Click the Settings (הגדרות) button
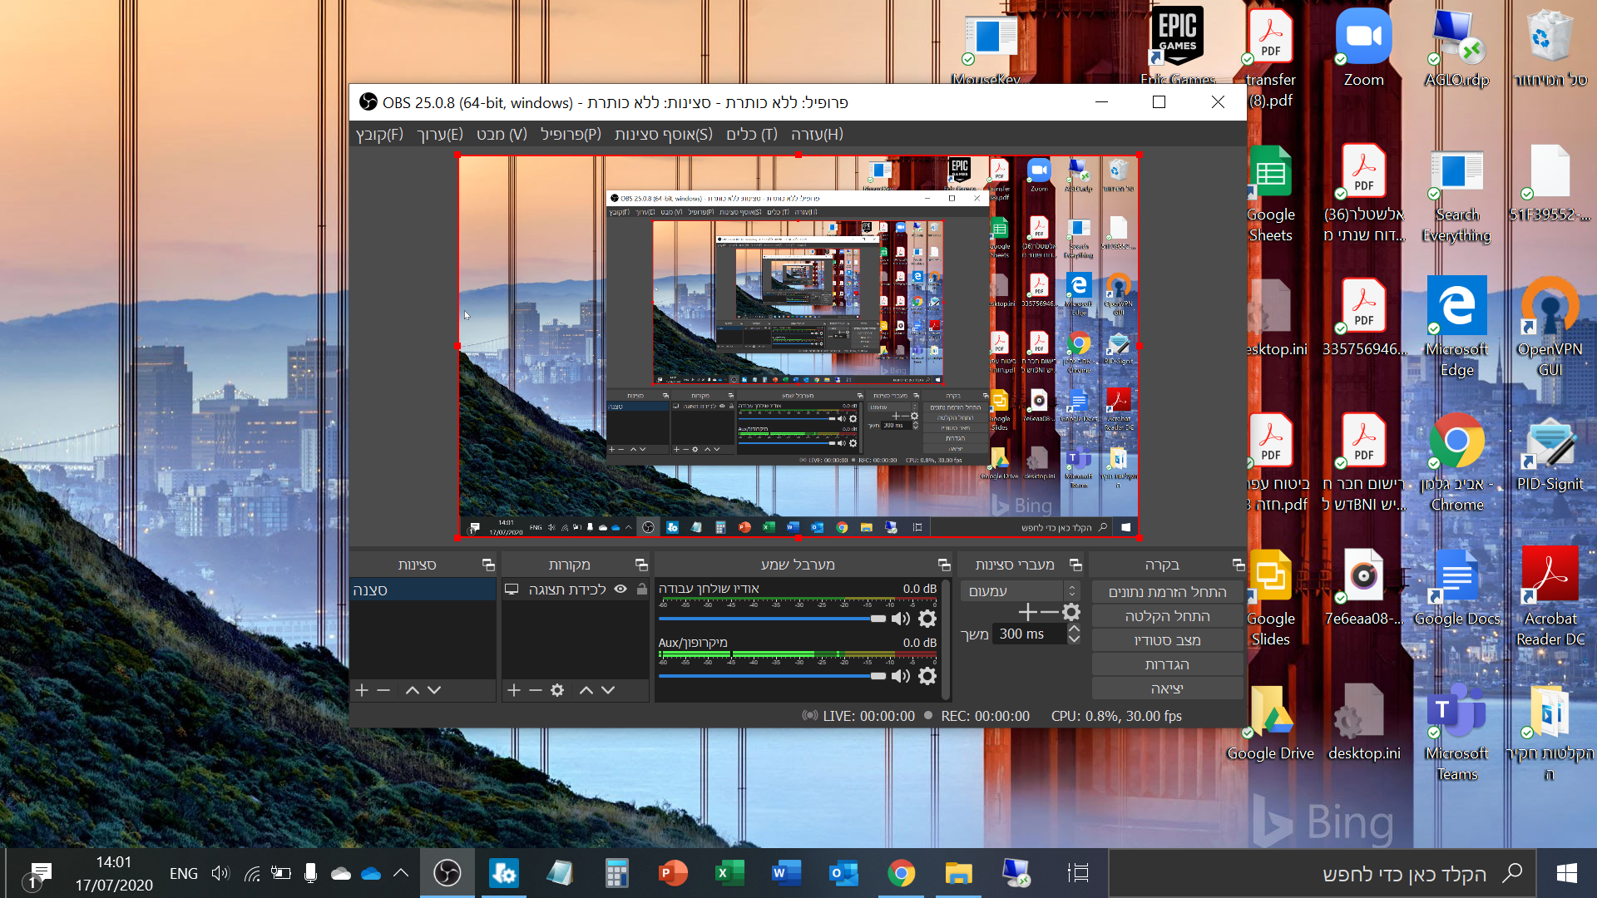The image size is (1597, 898). [x=1167, y=664]
